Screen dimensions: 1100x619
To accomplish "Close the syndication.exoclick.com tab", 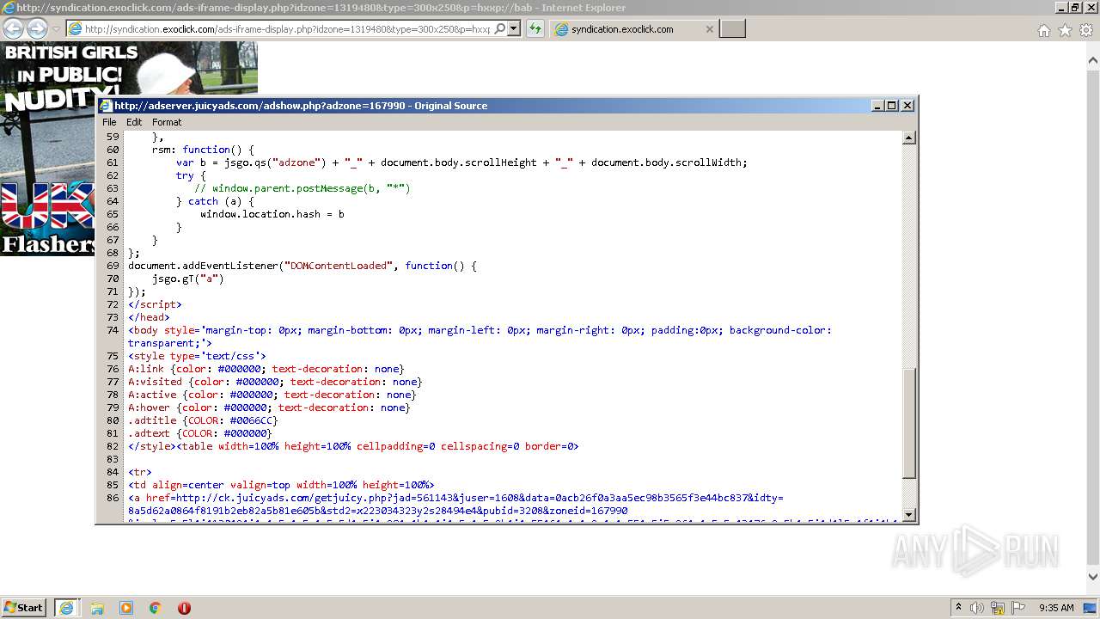I will coord(709,29).
